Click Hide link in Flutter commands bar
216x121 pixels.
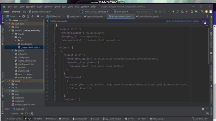(204, 21)
